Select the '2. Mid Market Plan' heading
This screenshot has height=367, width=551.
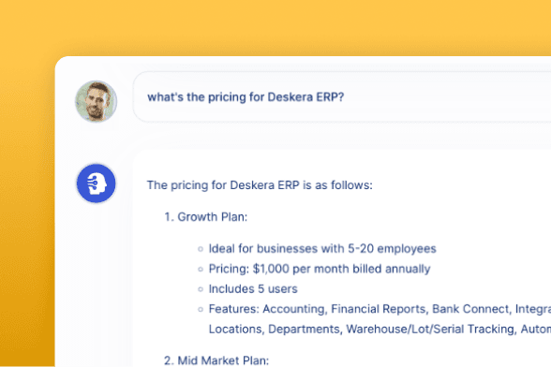[216, 360]
